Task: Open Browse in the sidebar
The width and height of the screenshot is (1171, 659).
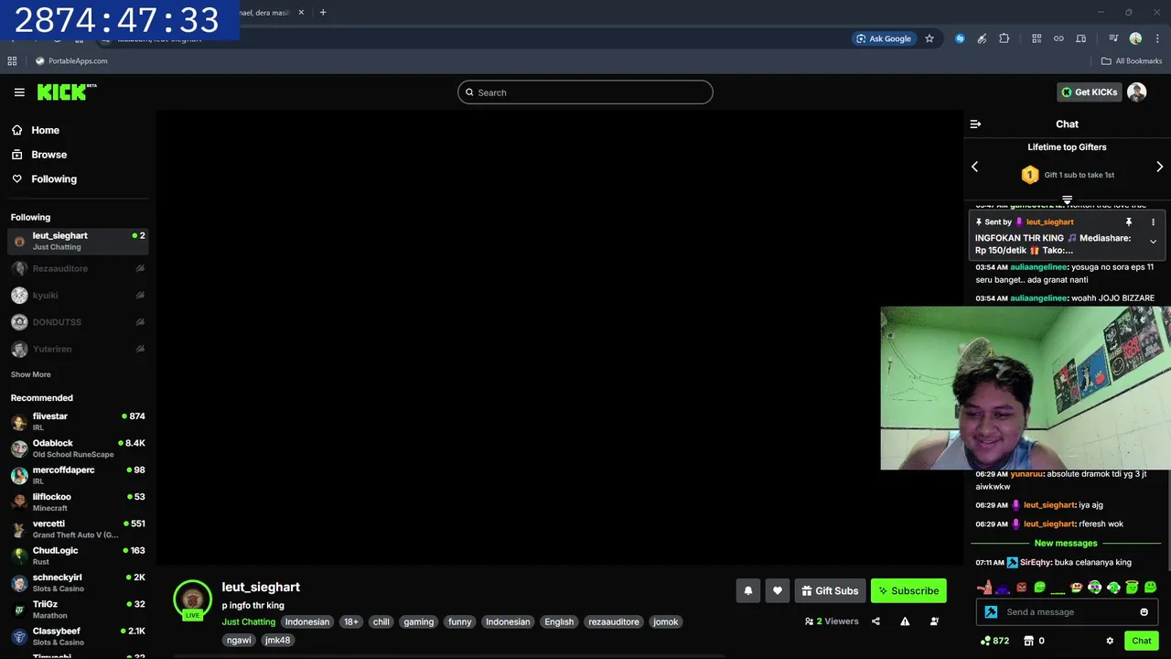Action: [x=39, y=155]
